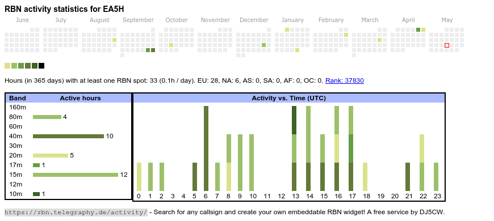Click the September month label
Viewport: 494px width, 221px height.
[x=139, y=20]
